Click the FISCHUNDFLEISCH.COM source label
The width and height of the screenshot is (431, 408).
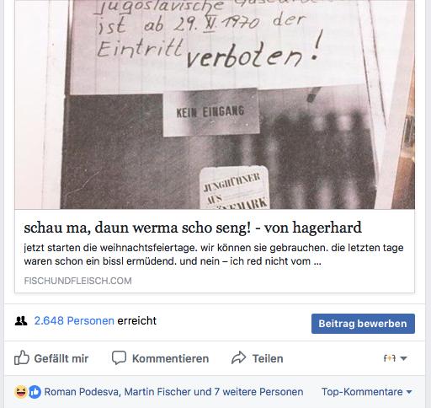tap(77, 281)
